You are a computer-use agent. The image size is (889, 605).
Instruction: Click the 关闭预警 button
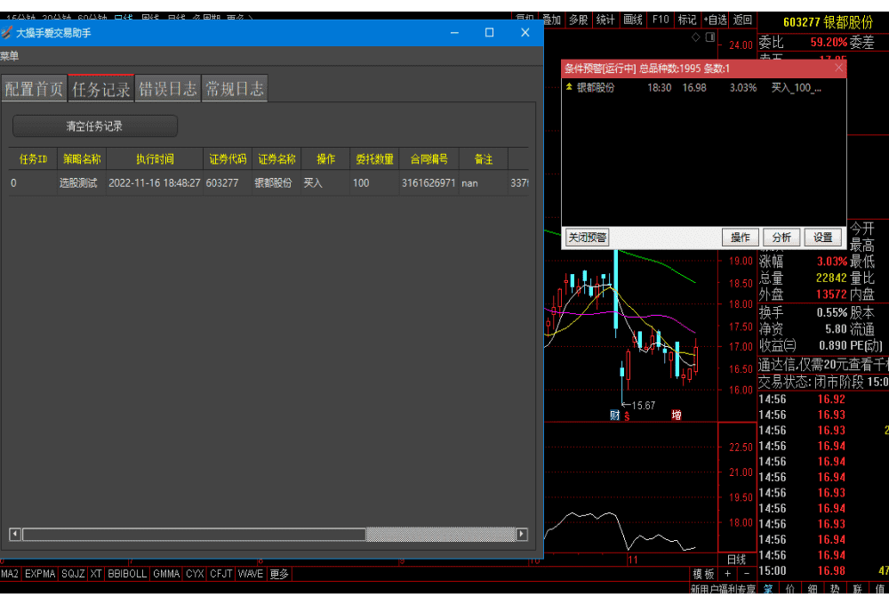coord(588,238)
